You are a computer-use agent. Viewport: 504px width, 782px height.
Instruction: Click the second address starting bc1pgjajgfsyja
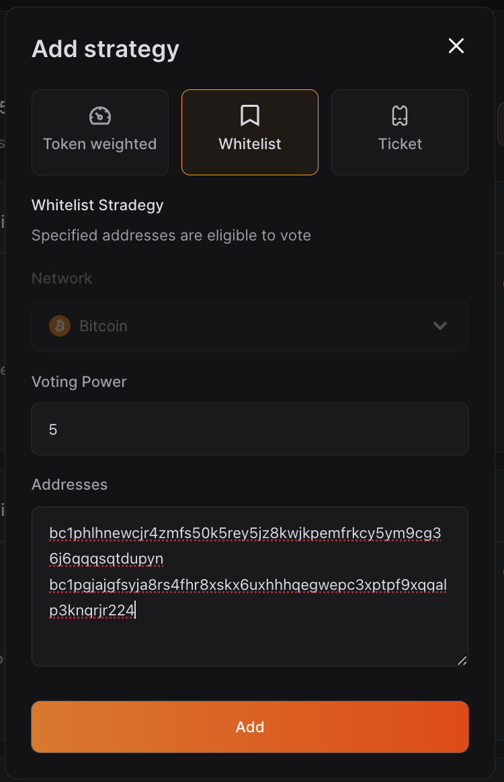point(247,585)
